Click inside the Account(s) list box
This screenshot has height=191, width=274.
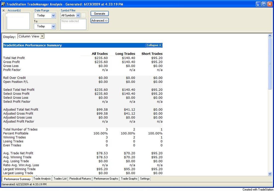click(18, 21)
